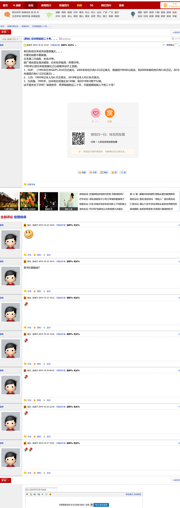The width and height of the screenshot is (180, 508).
Task: Click the 分享 share icon button
Action: pyautogui.click(x=93, y=172)
